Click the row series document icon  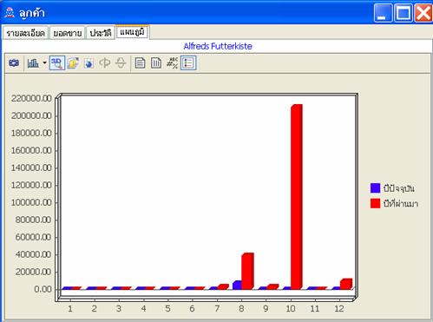click(140, 62)
